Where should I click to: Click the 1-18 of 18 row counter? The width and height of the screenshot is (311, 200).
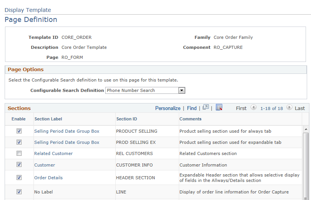[272, 108]
